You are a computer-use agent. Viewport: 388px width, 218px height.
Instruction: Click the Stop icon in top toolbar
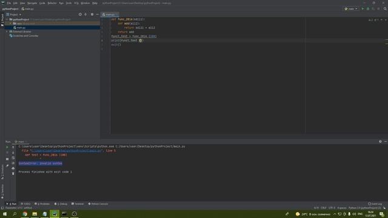pos(378,8)
